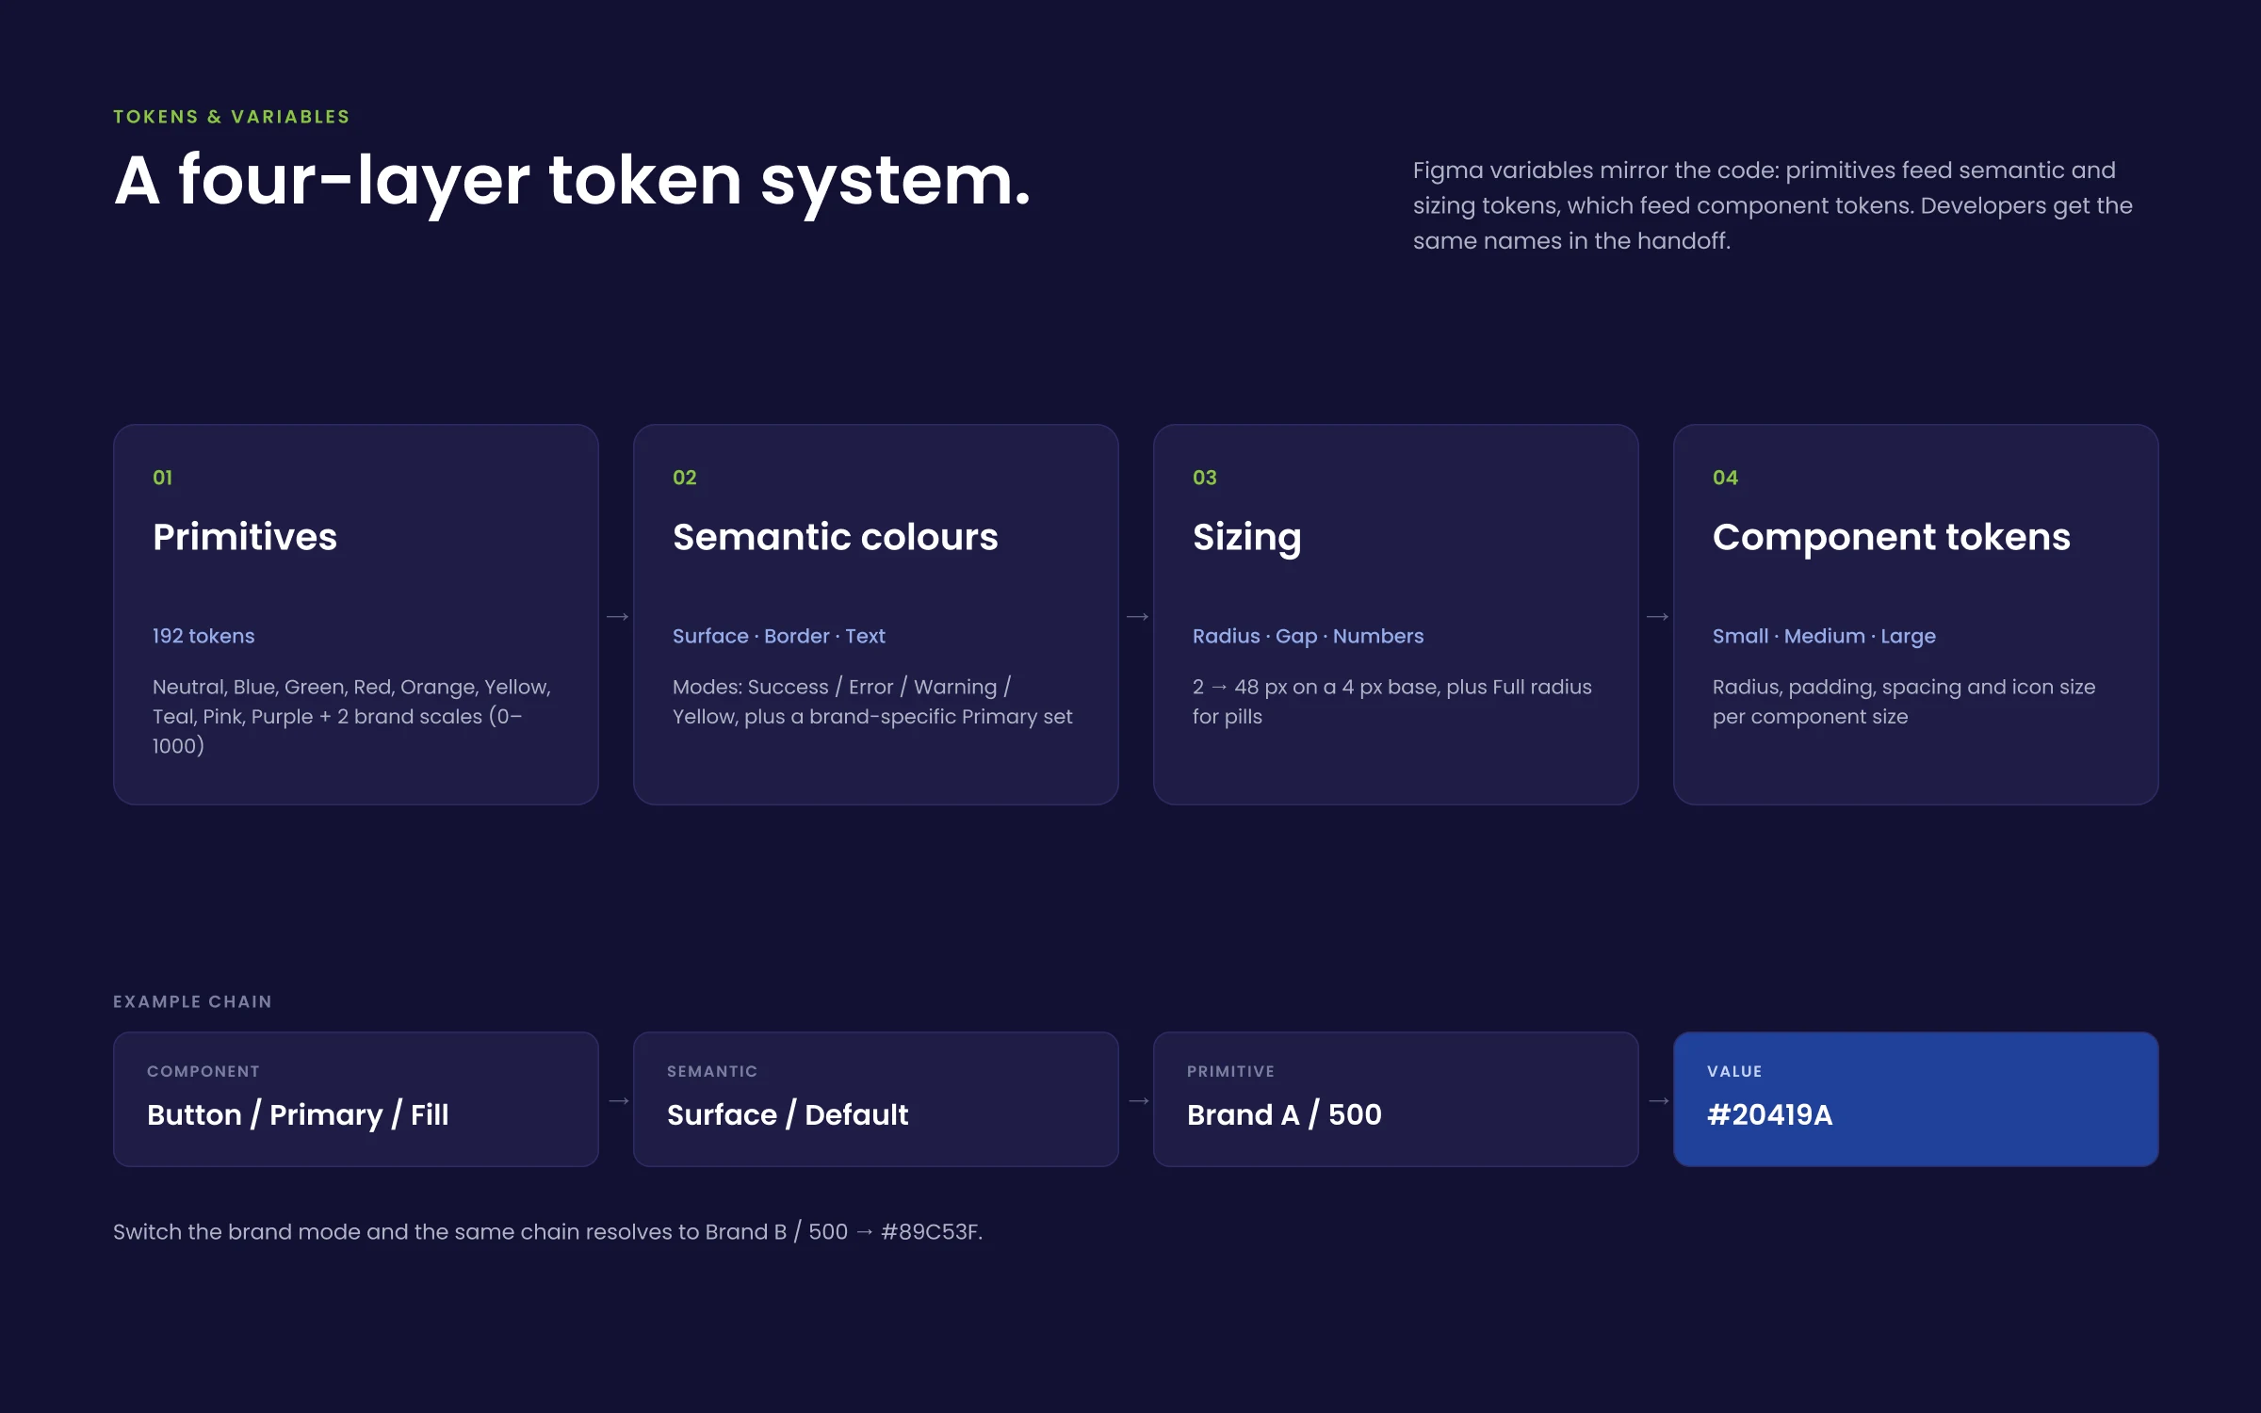The image size is (2261, 1413).
Task: Click the '01' number label
Action: (162, 478)
